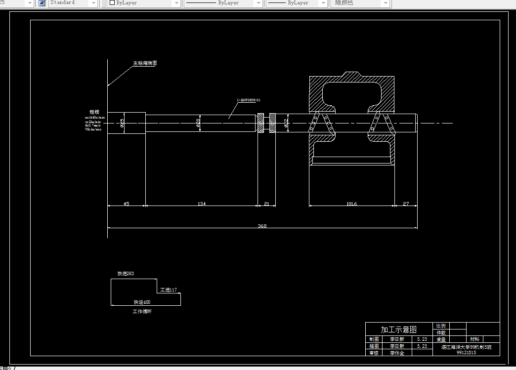Click the 快进283 label in work cycle
Viewport: 516px width, 370px height.
(126, 273)
